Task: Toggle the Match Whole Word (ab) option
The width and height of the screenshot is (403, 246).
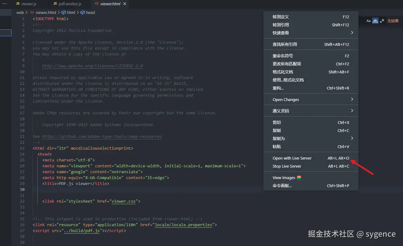Action: [x=375, y=21]
